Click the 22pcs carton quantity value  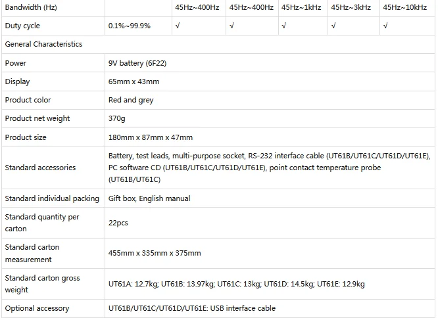point(118,223)
